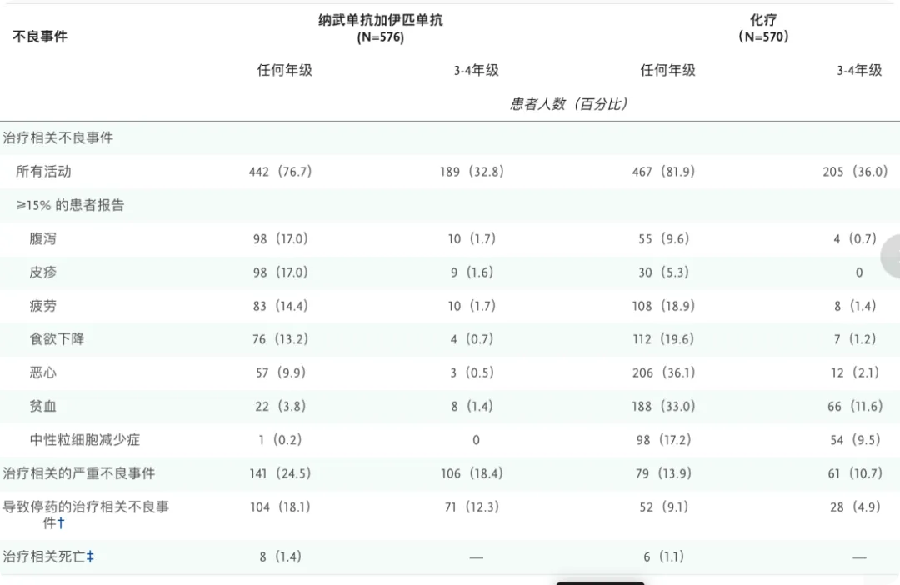
Task: Click the 贫血 row label
Action: 43,407
